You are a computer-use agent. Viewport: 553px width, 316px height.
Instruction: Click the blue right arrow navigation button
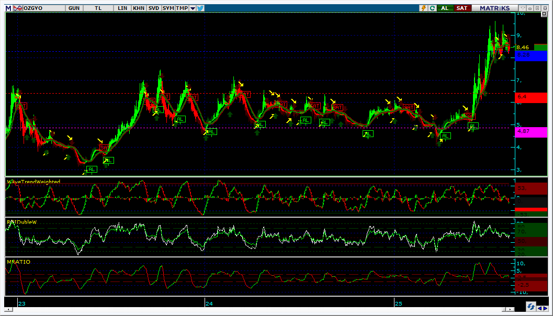(545, 308)
